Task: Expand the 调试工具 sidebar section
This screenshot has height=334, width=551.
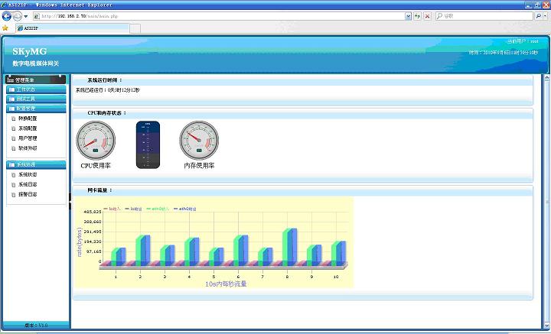Action: pos(26,99)
